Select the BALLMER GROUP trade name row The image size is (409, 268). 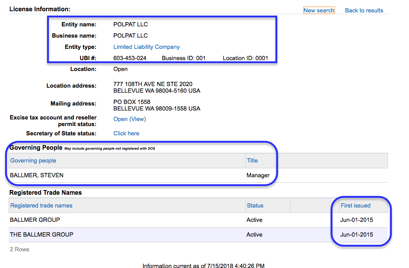[x=35, y=220]
